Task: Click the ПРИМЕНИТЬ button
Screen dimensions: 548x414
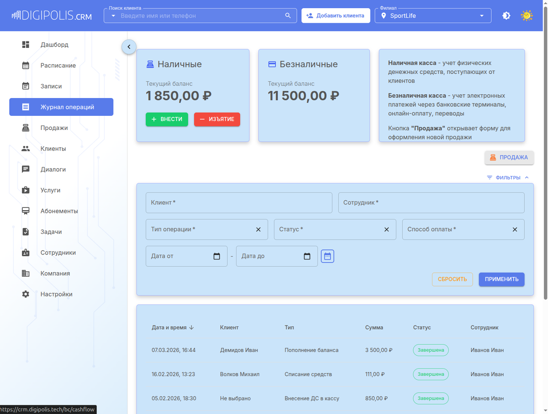Action: click(x=502, y=279)
